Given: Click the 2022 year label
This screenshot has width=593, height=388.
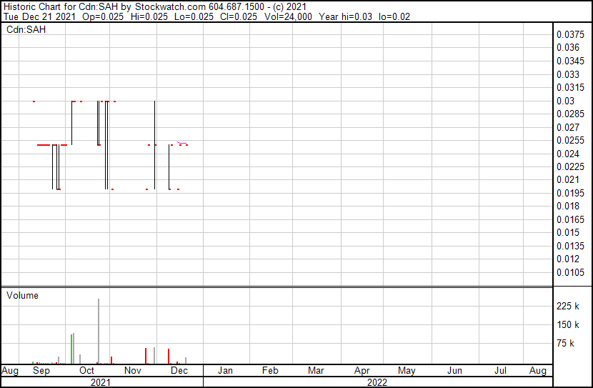Looking at the screenshot, I should tap(377, 382).
